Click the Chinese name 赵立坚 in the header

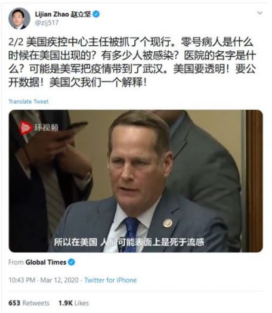81,14
